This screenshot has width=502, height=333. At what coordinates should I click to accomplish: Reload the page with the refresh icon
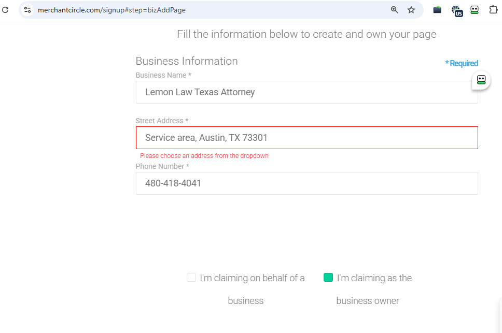tap(6, 9)
